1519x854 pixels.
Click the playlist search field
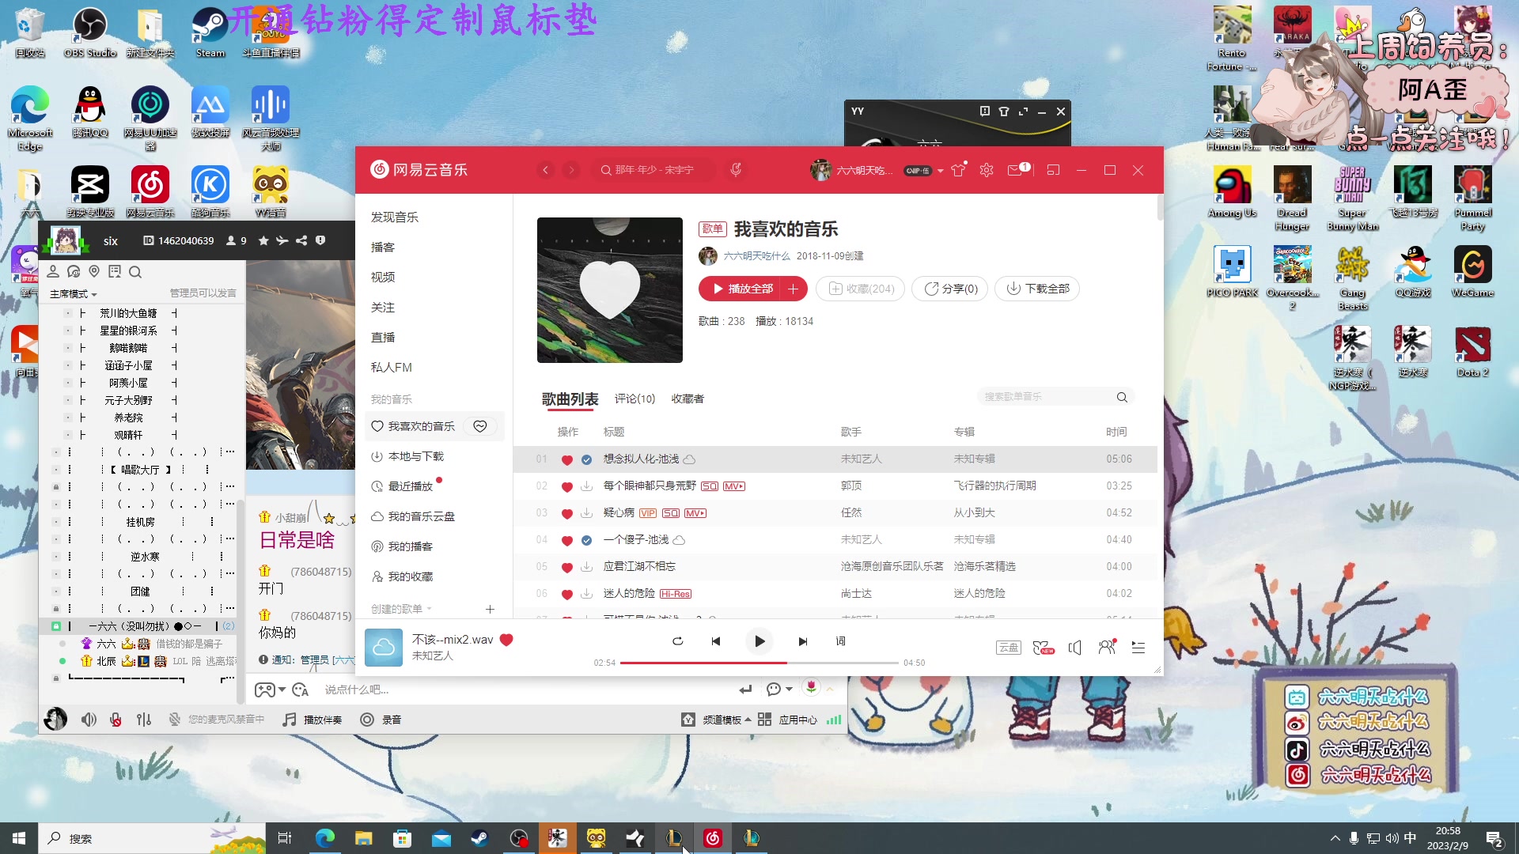coord(1046,397)
